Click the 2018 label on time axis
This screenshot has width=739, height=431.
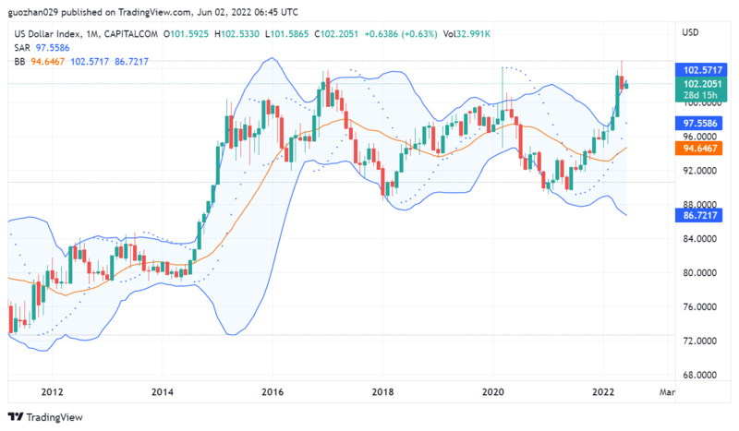[382, 392]
